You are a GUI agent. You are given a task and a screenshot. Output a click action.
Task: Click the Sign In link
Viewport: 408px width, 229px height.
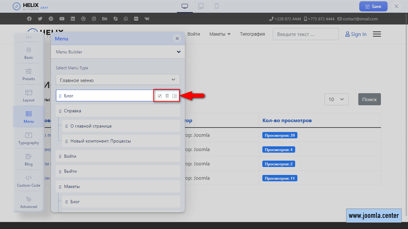tap(356, 34)
